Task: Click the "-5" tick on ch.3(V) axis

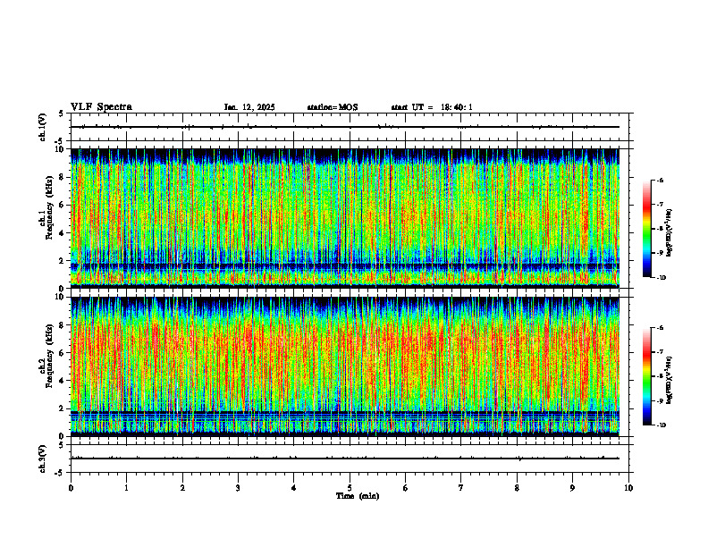Action: click(x=61, y=473)
